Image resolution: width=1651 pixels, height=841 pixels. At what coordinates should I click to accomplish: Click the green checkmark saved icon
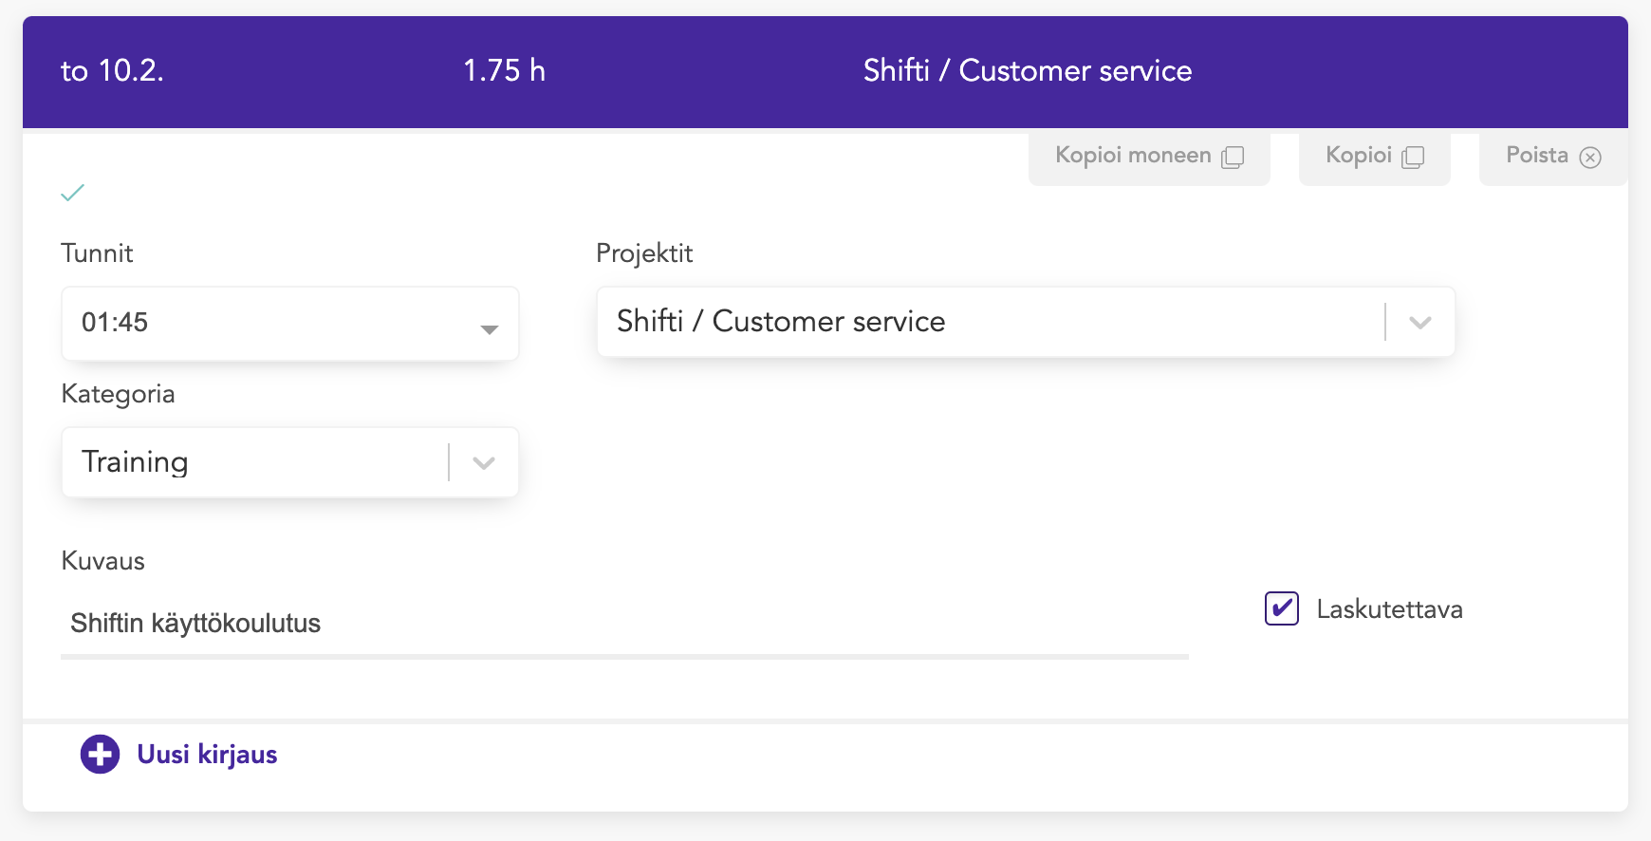[72, 193]
